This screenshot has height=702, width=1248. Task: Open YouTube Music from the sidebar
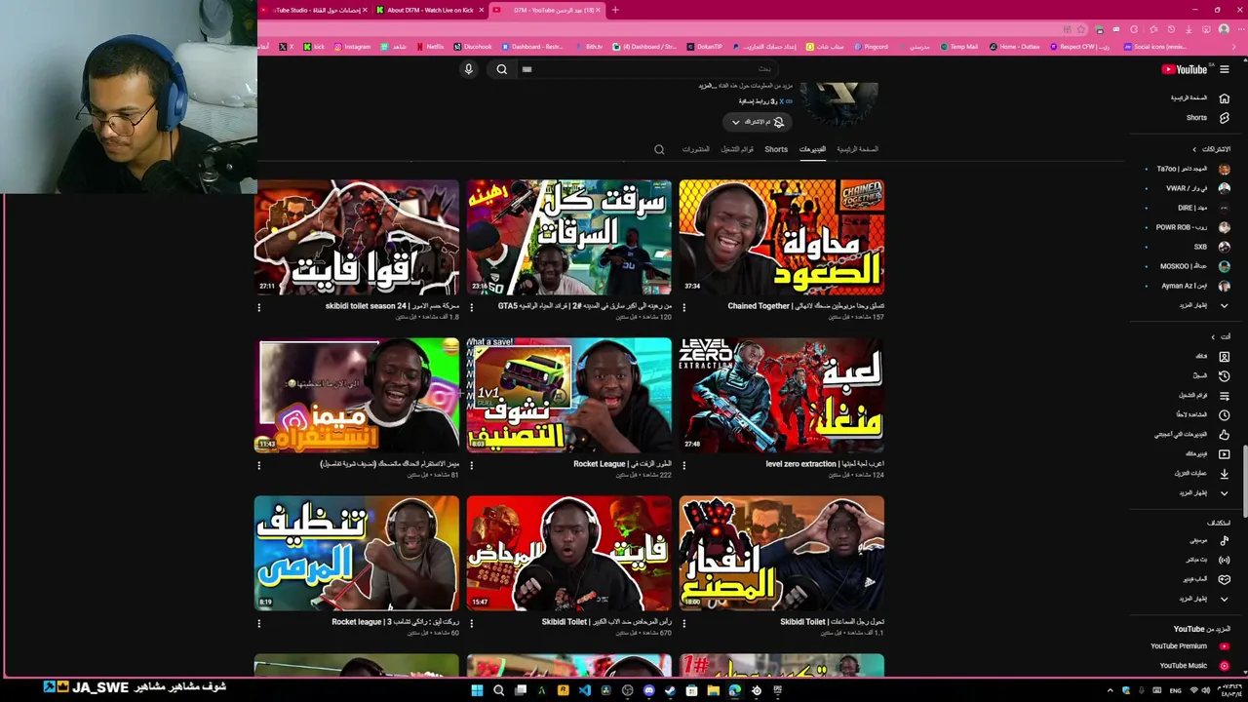pyautogui.click(x=1191, y=666)
